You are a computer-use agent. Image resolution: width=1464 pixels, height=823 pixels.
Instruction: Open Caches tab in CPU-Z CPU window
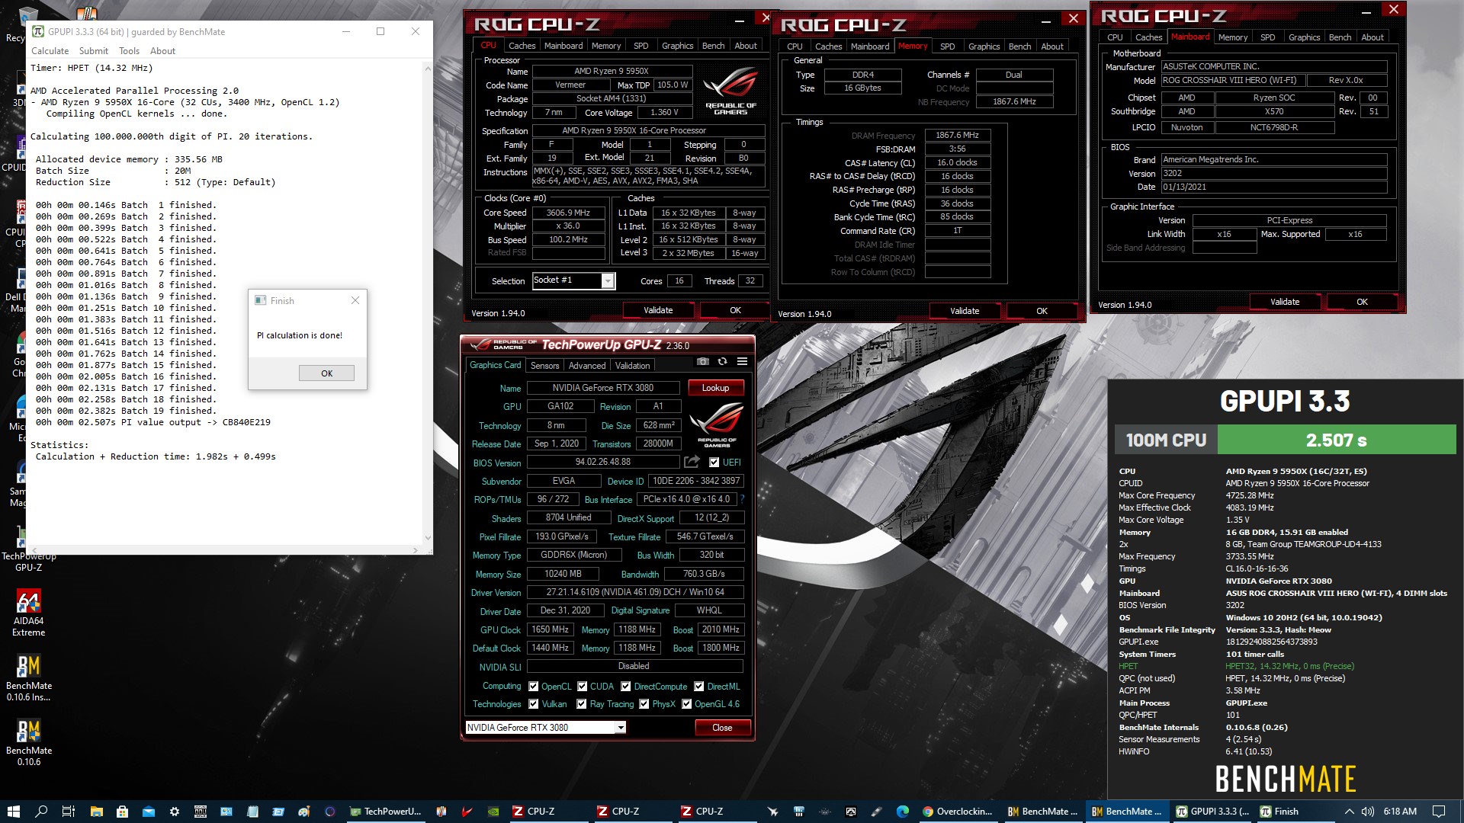pyautogui.click(x=522, y=46)
